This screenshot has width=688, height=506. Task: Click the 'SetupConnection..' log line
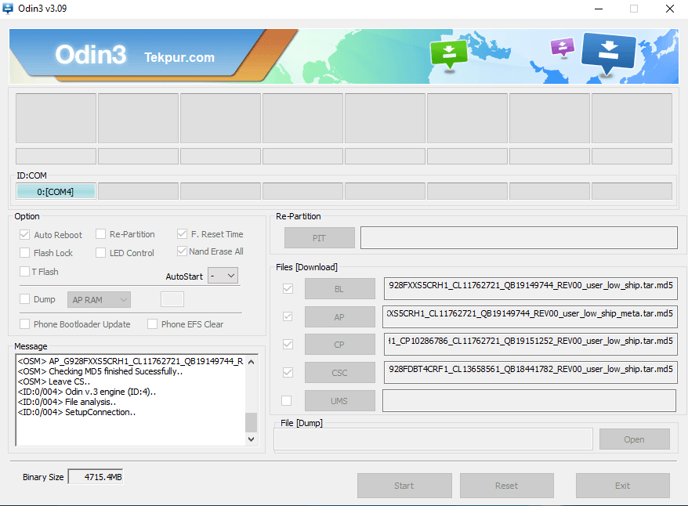(77, 412)
